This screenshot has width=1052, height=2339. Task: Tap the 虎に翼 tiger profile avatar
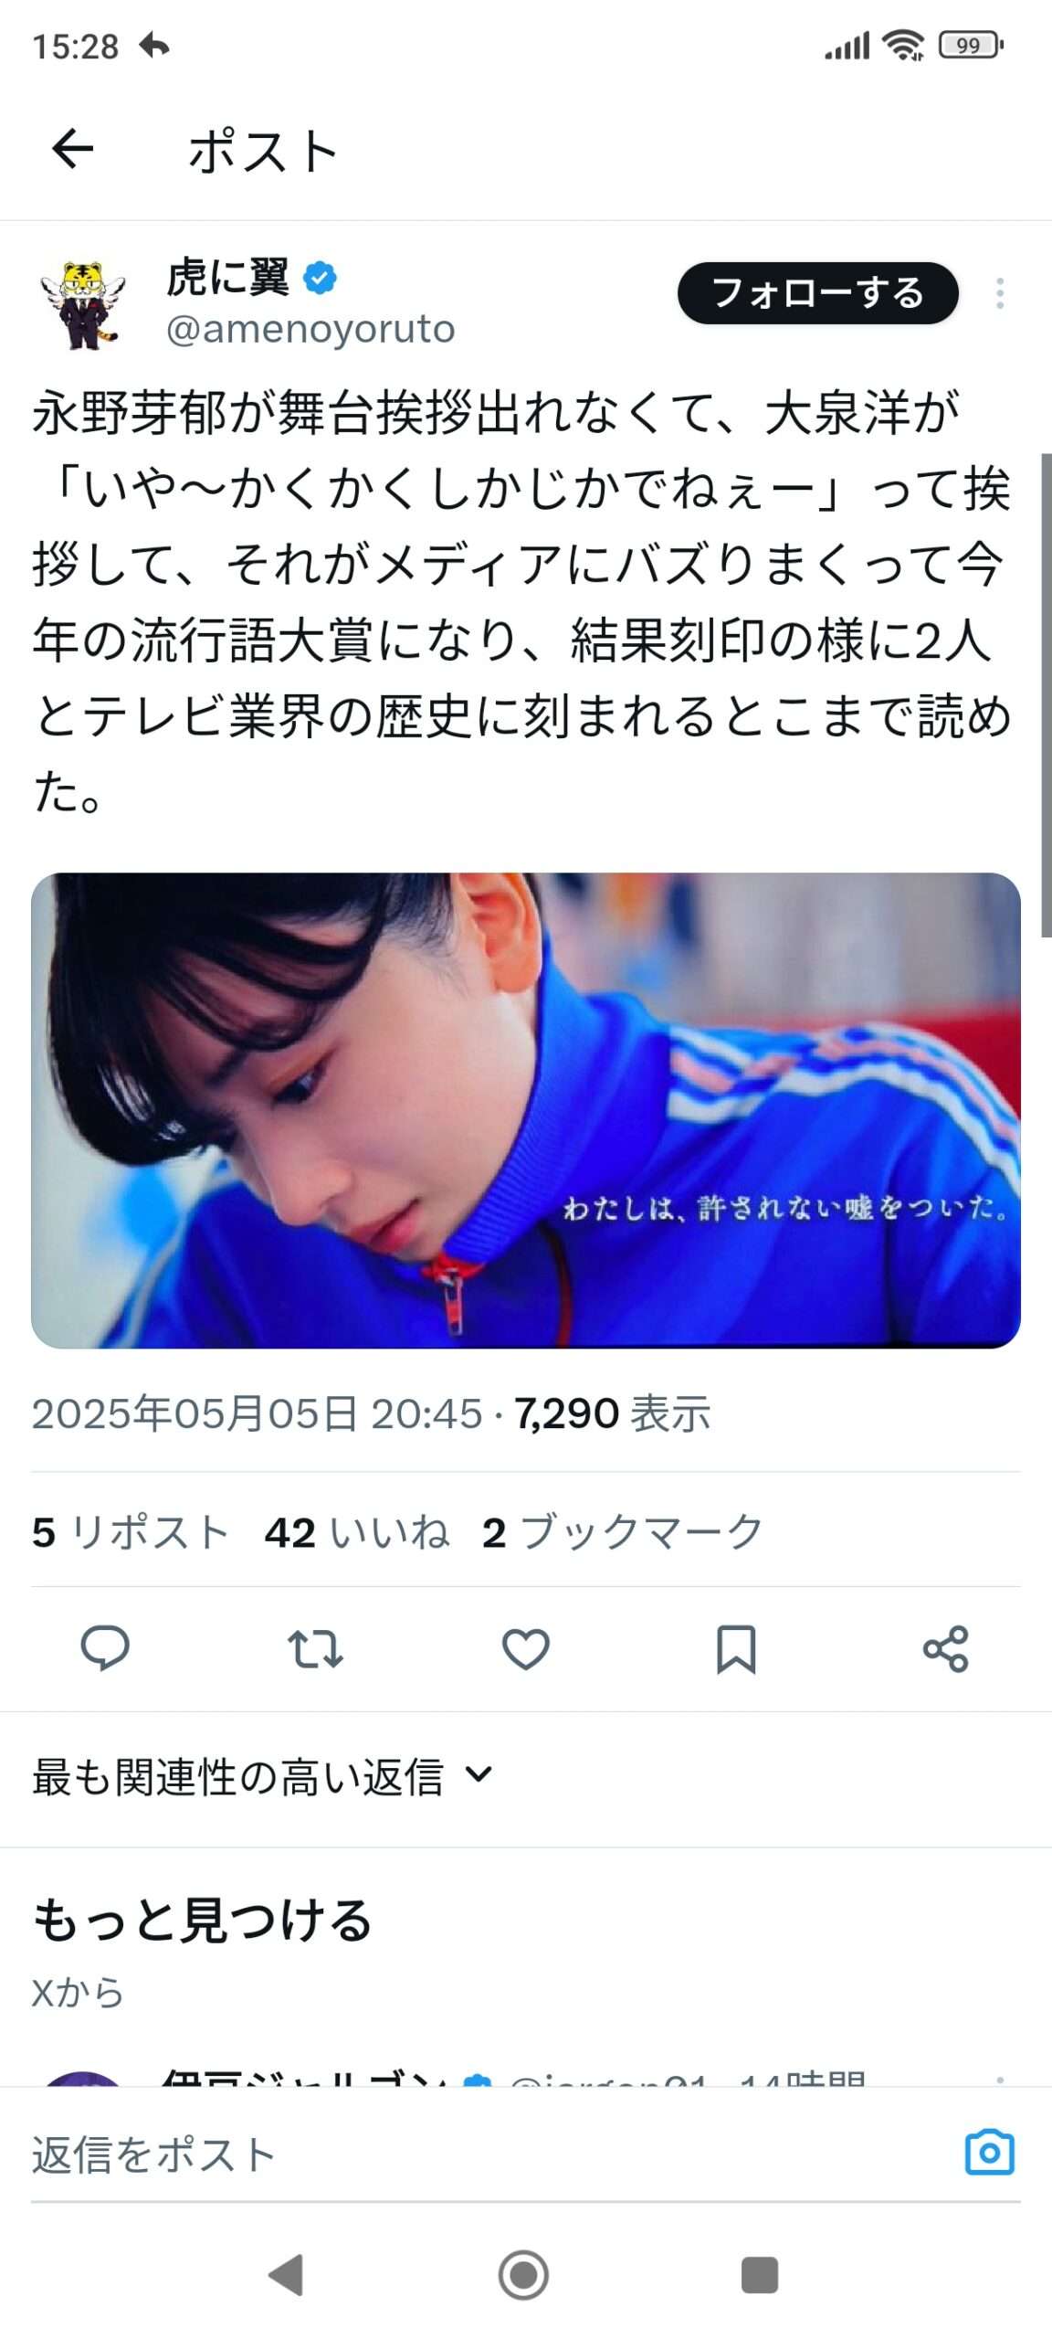(x=83, y=303)
